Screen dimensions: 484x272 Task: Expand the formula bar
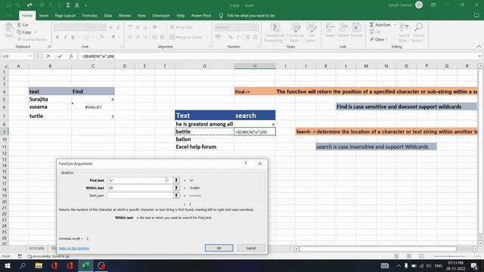coord(479,56)
